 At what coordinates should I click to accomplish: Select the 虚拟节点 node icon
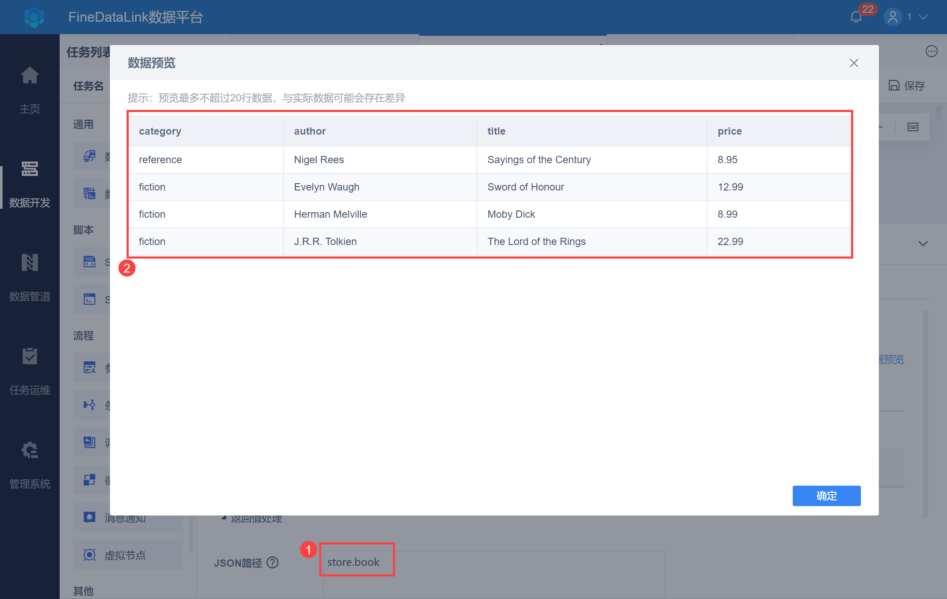[x=90, y=555]
